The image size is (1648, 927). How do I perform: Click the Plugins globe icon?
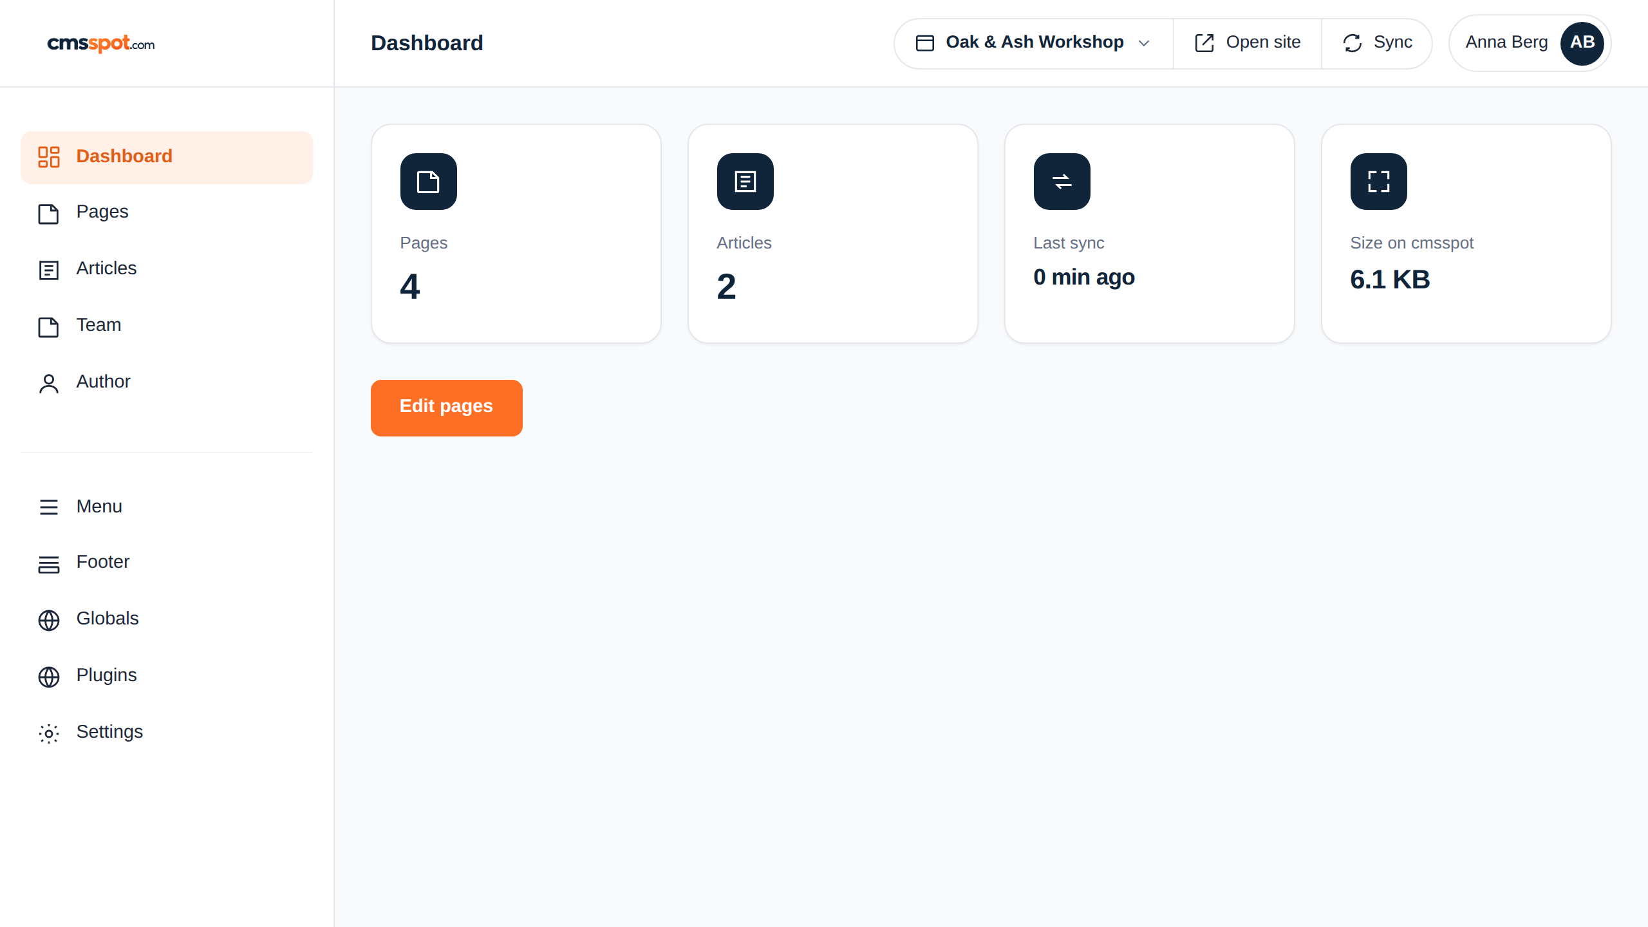[x=49, y=677]
